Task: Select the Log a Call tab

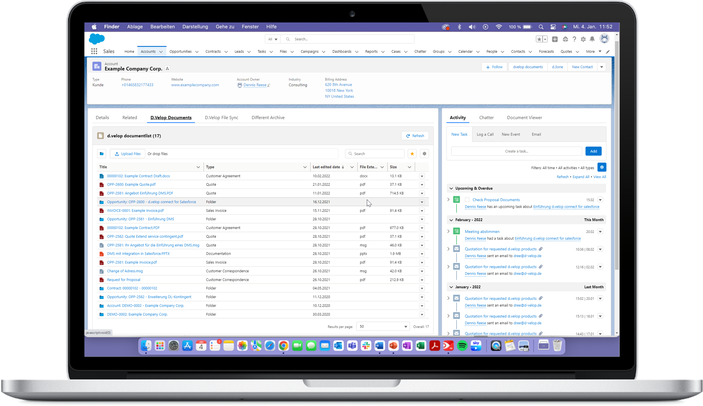Action: [485, 134]
